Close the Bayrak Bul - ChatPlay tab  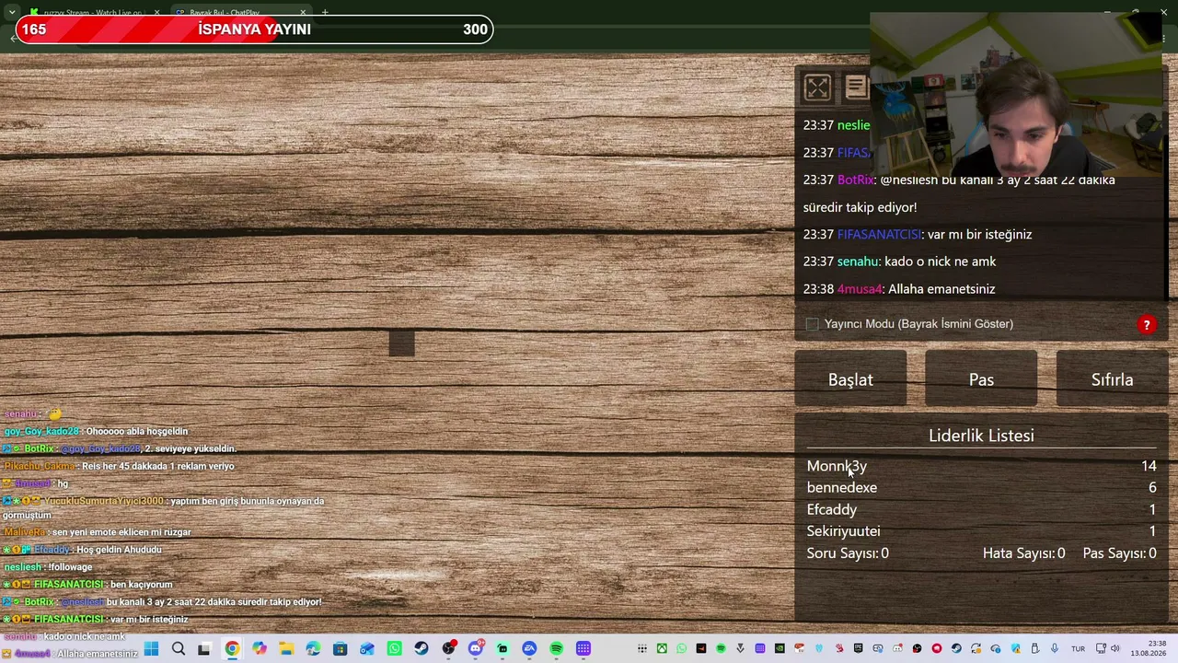[303, 13]
